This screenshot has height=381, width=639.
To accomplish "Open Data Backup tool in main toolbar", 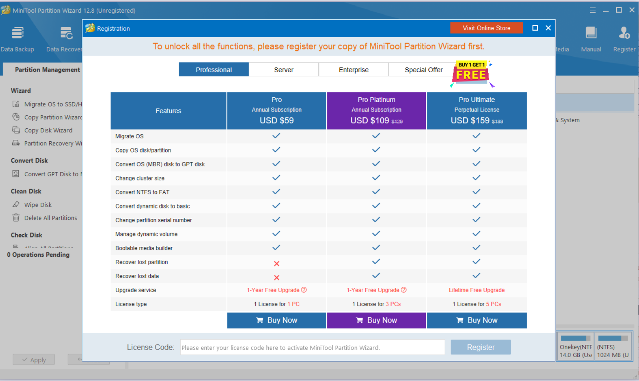I will [x=17, y=39].
